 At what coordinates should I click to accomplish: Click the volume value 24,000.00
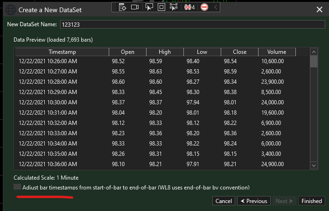(x=273, y=102)
